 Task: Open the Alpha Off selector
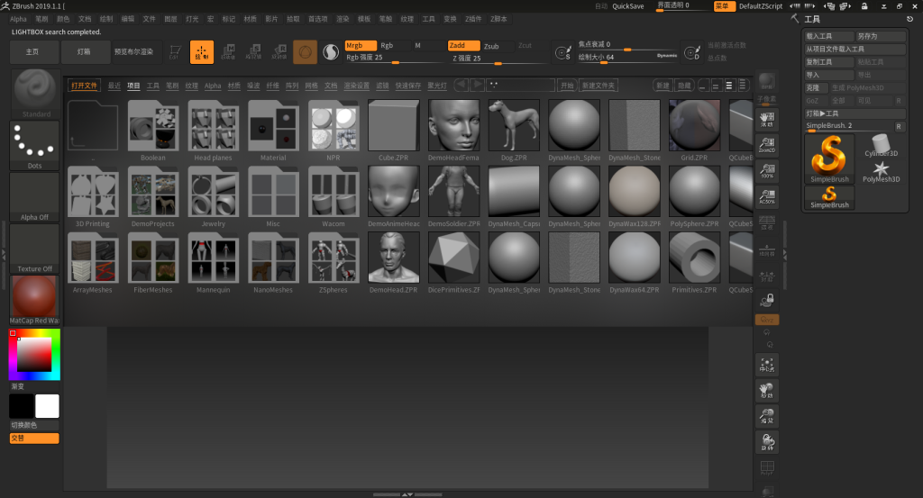point(34,196)
